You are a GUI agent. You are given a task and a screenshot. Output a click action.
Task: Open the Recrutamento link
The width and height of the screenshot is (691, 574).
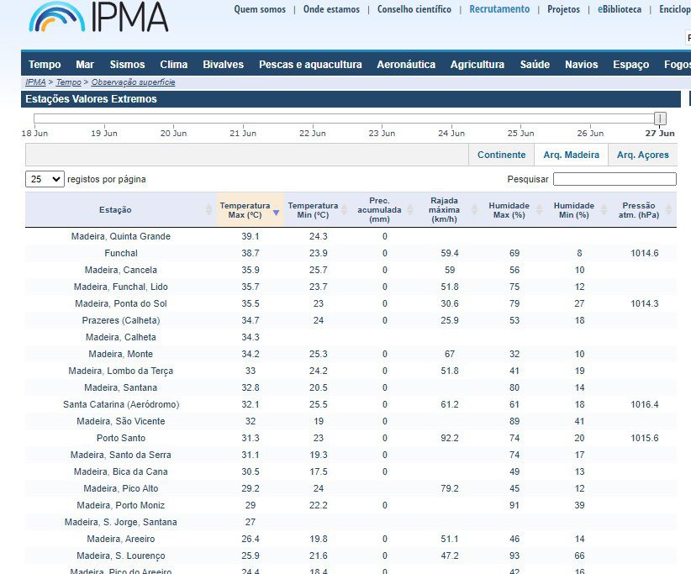[x=499, y=9]
